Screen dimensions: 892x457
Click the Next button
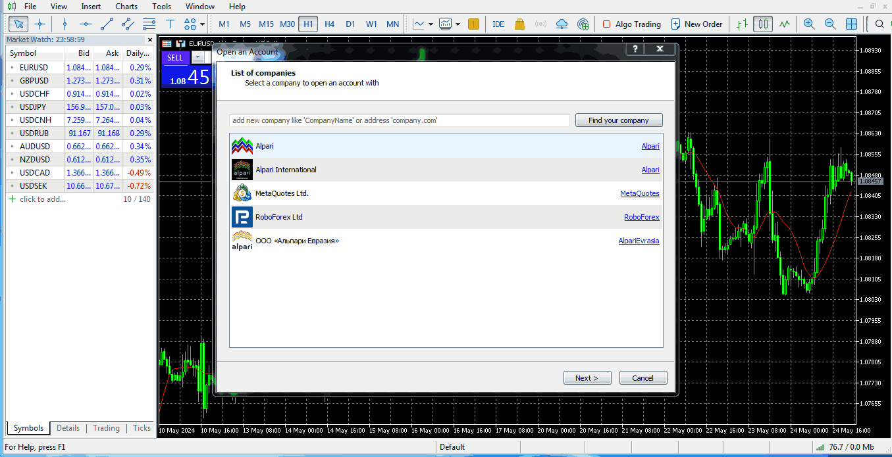click(587, 378)
